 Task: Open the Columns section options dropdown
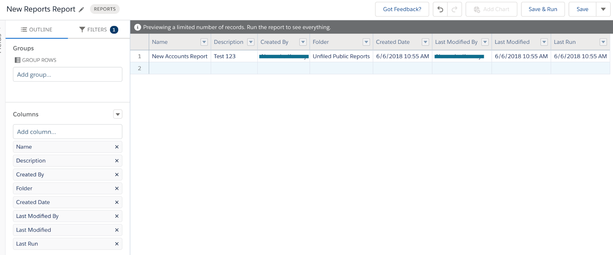click(x=118, y=114)
